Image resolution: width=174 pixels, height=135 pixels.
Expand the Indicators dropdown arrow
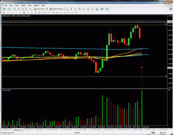99,9
